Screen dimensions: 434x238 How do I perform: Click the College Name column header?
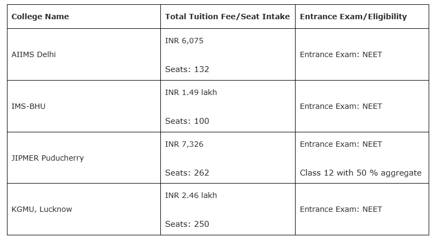(40, 17)
